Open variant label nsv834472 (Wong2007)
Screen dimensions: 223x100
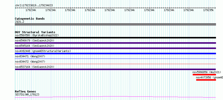pos(30,62)
